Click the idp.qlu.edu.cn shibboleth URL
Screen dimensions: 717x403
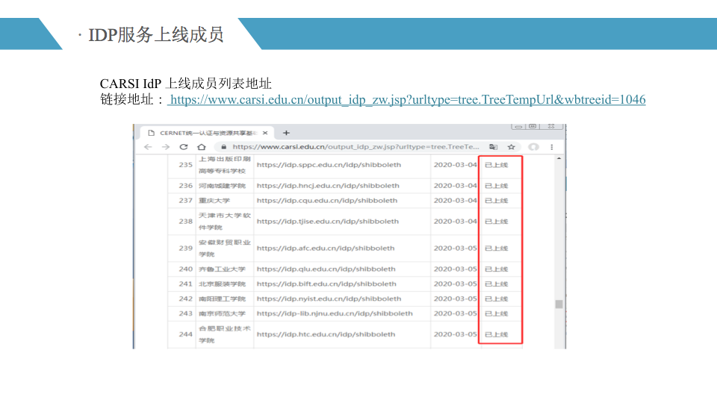click(x=326, y=269)
